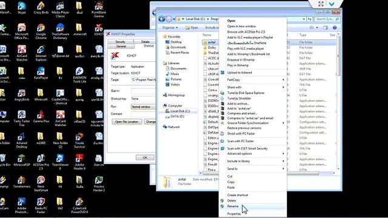This screenshot has width=388, height=218.
Task: Select DATA (D:) drive in sidebar
Action: pos(177,116)
